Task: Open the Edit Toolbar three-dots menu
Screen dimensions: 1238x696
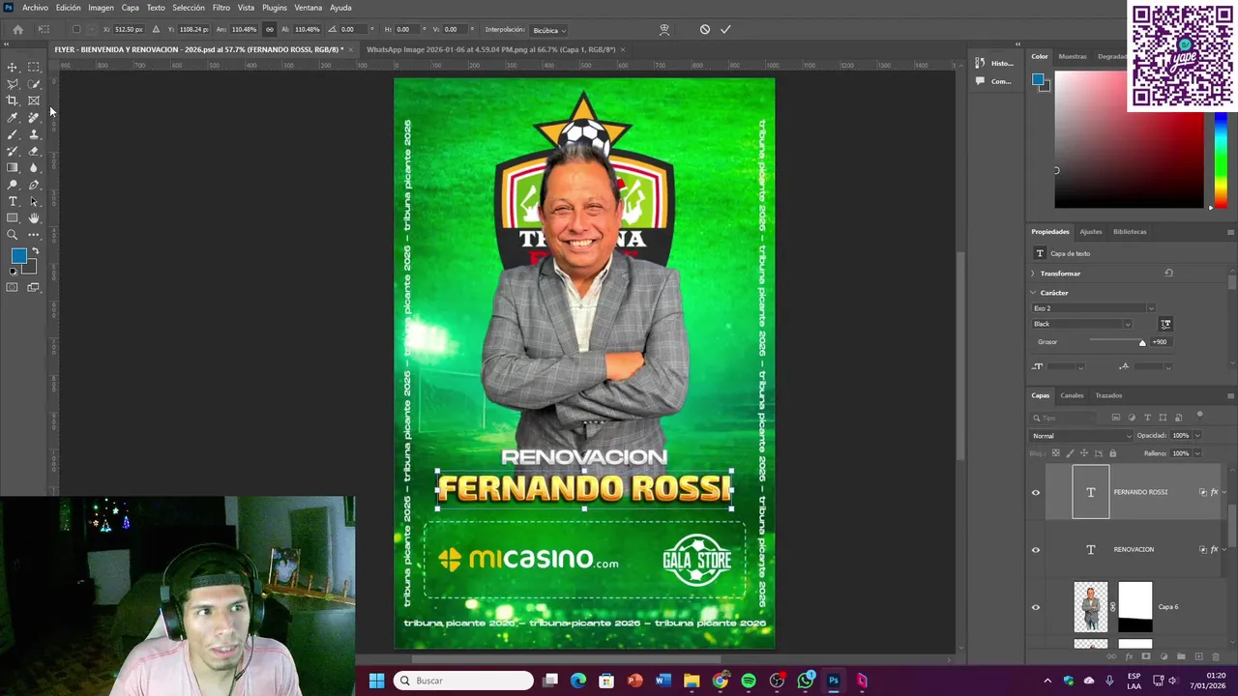Action: coord(34,235)
